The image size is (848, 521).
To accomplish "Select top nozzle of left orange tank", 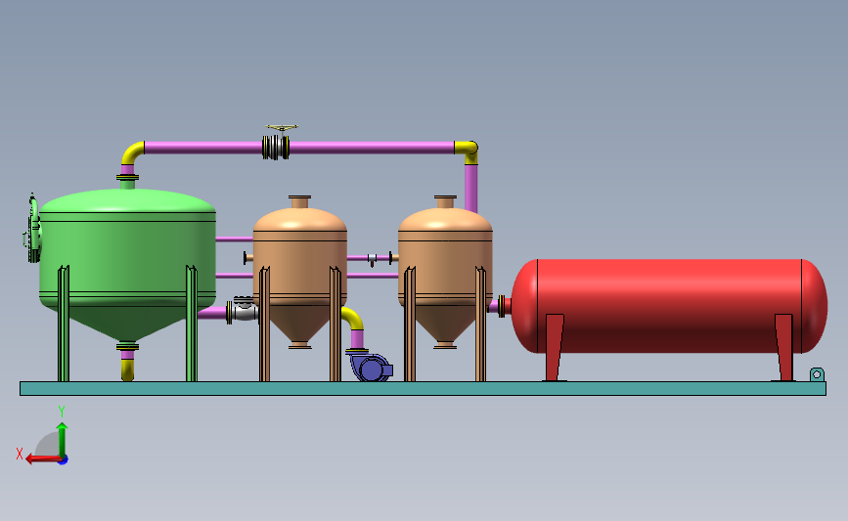I will [299, 201].
